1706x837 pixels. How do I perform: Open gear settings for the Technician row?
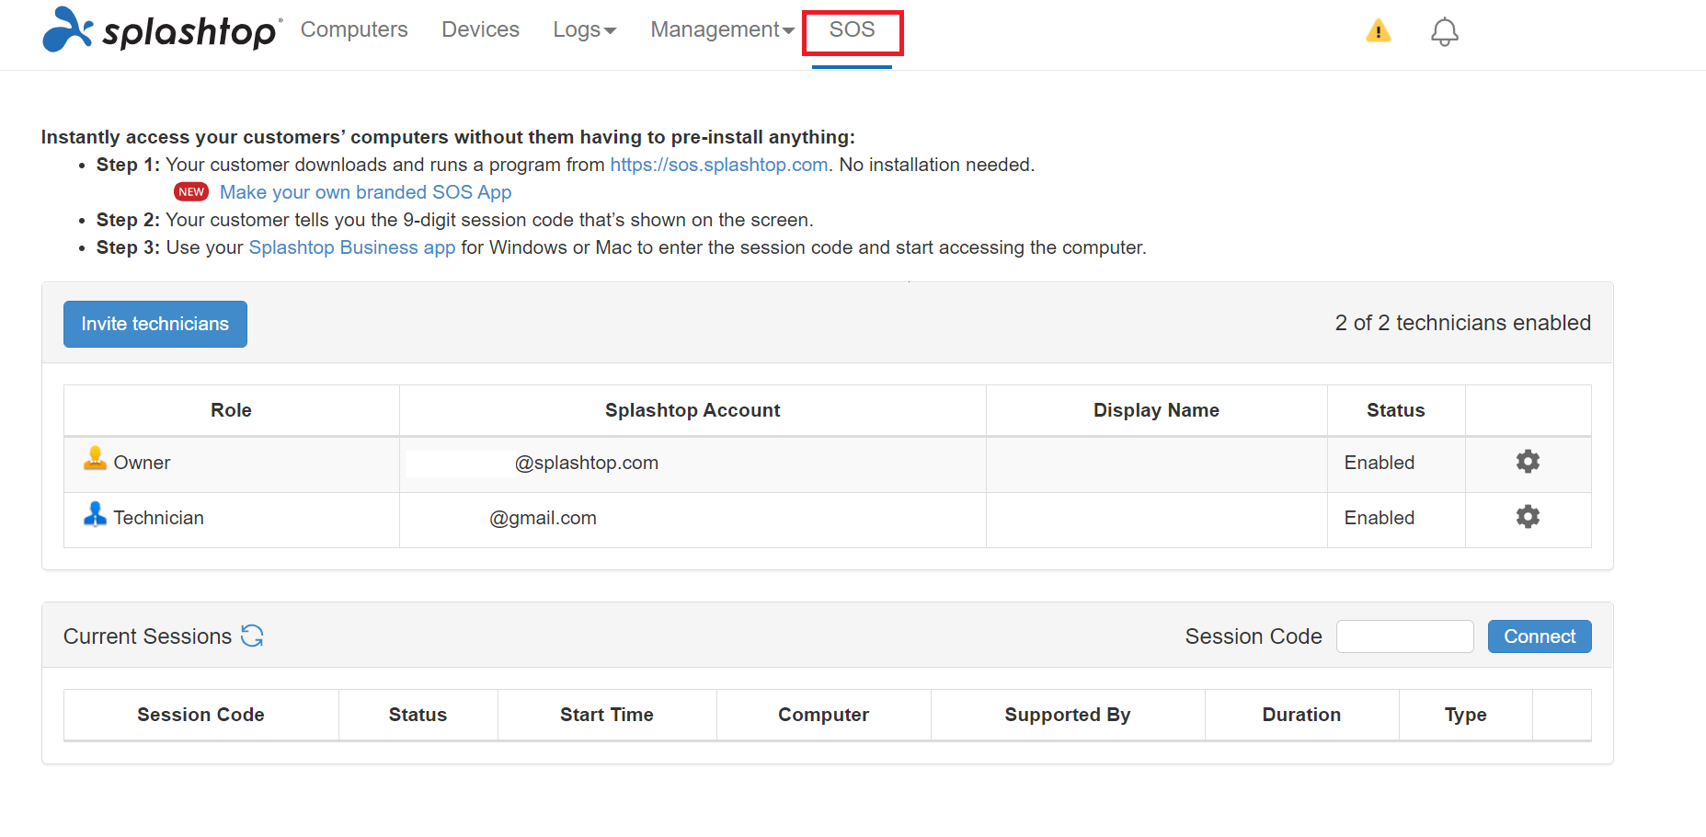(1528, 517)
